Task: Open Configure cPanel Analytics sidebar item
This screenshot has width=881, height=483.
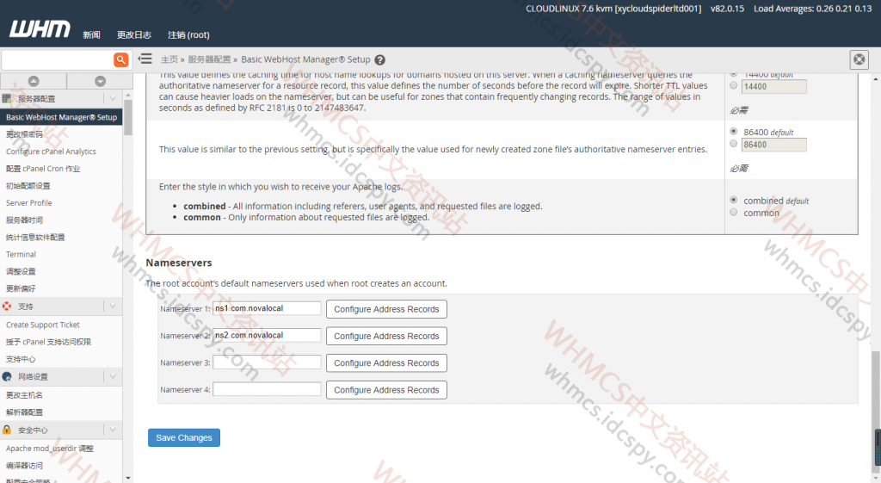Action: 51,152
